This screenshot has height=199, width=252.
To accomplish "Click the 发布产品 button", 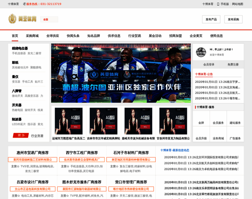I will tap(211, 20).
